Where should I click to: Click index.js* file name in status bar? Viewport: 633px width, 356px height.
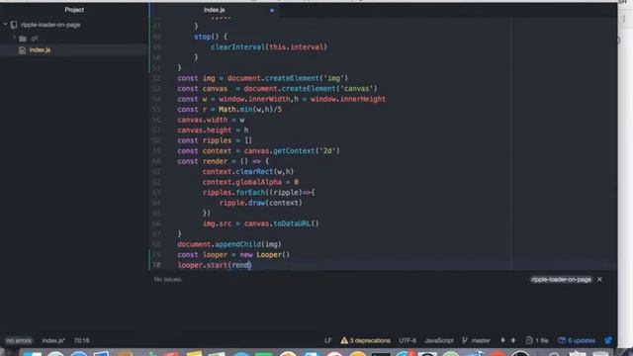(53, 340)
